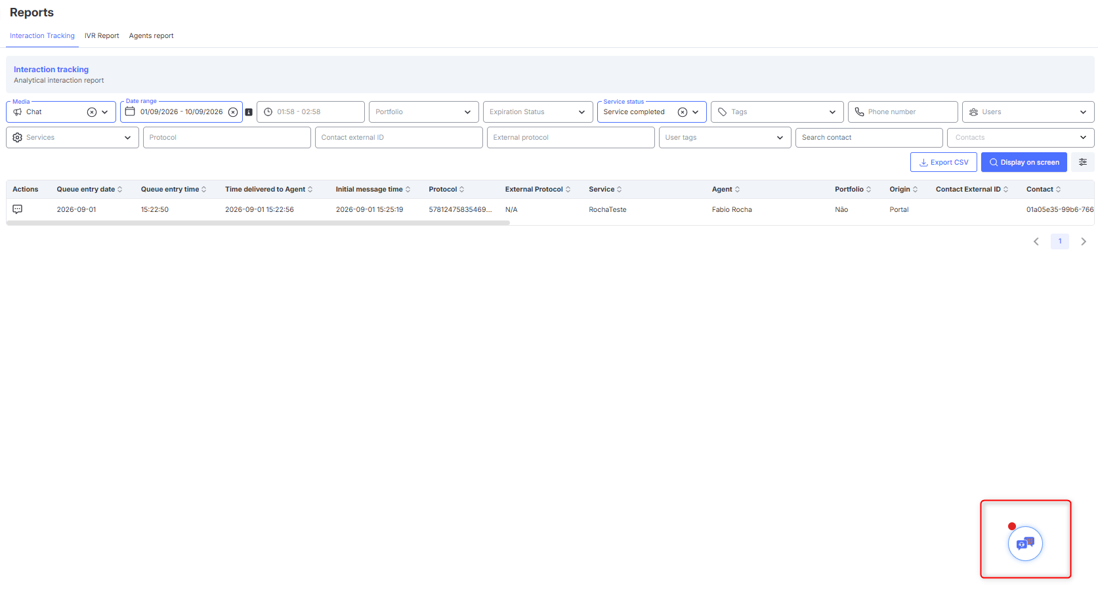
Task: Switch to the Agents report tab
Action: pyautogui.click(x=152, y=36)
